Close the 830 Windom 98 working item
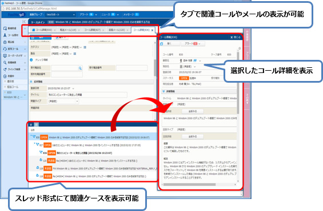The height and width of the screenshot is (211, 323). click(x=5, y=92)
